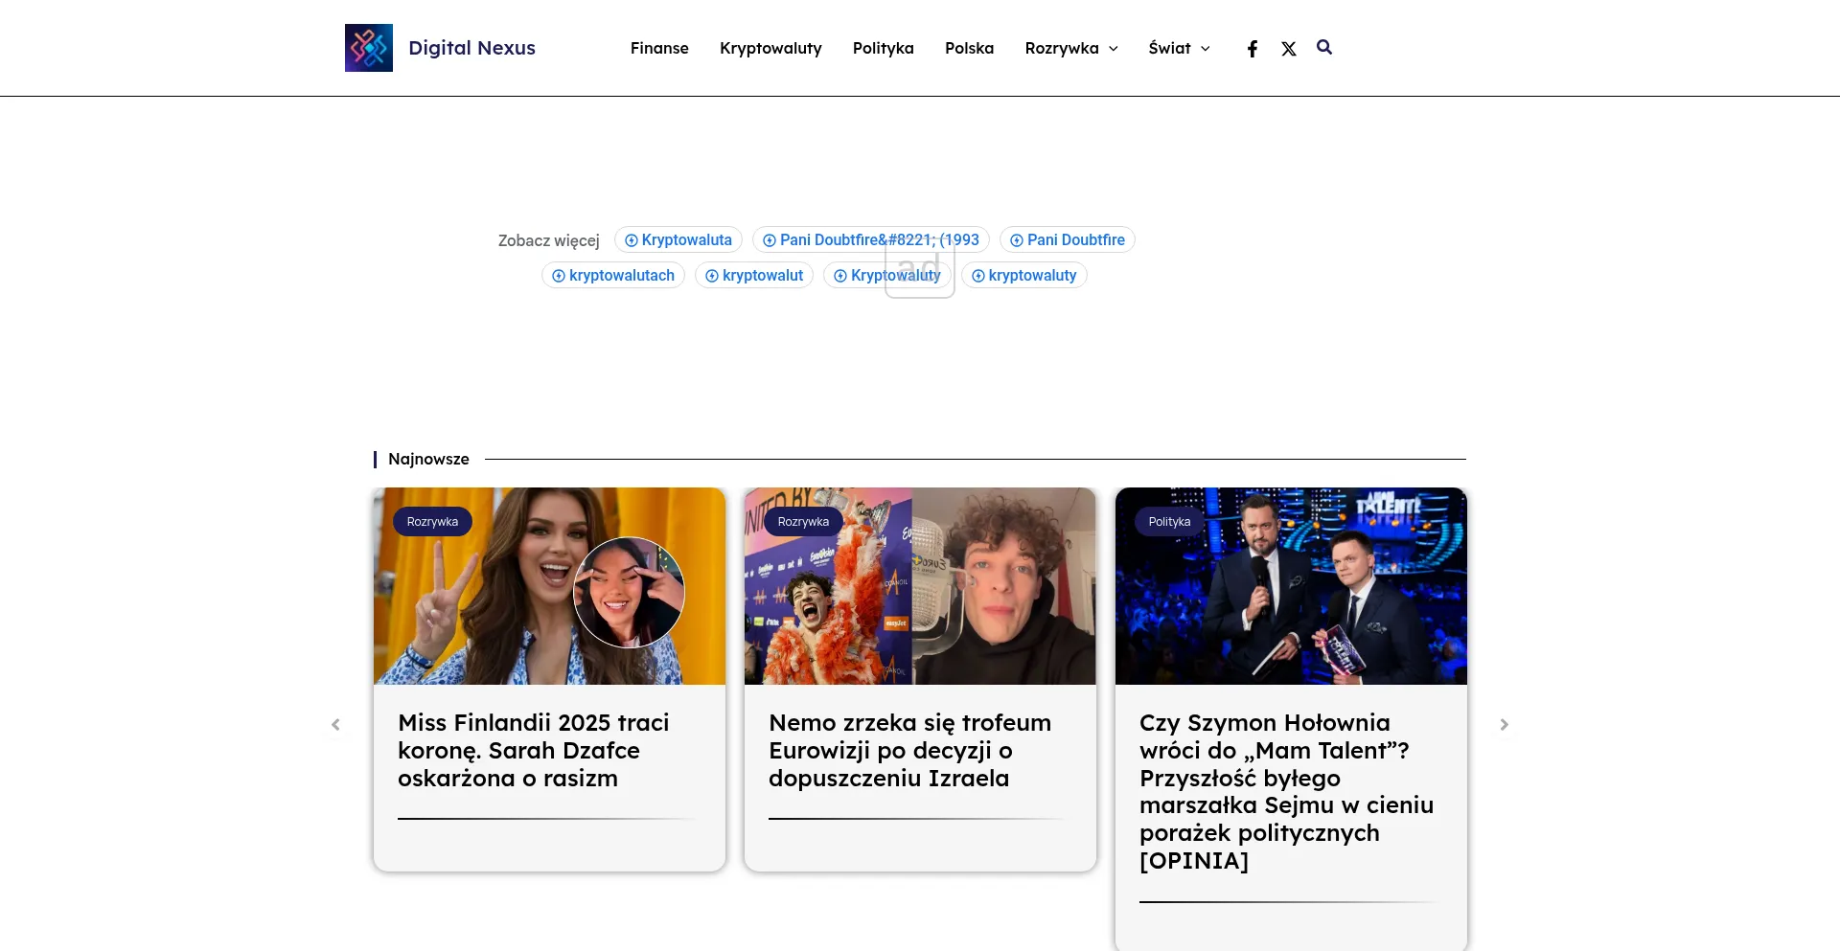The height and width of the screenshot is (951, 1840).
Task: Open Miss Finlandii 2025 article headline
Action: tap(534, 750)
